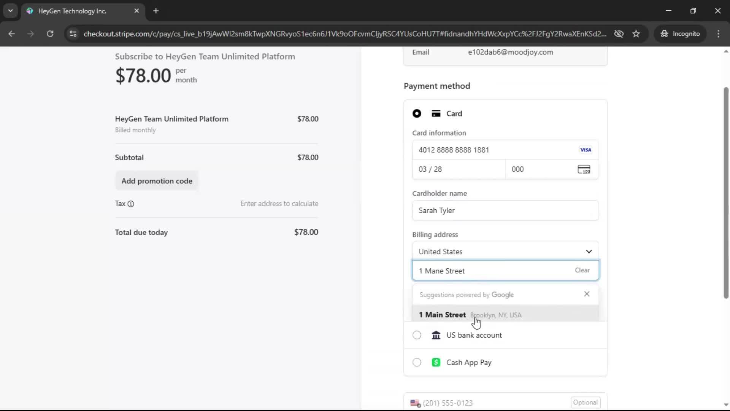Viewport: 730px width, 411px height.
Task: Expand the tab search dropdown arrow
Action: pyautogui.click(x=10, y=11)
